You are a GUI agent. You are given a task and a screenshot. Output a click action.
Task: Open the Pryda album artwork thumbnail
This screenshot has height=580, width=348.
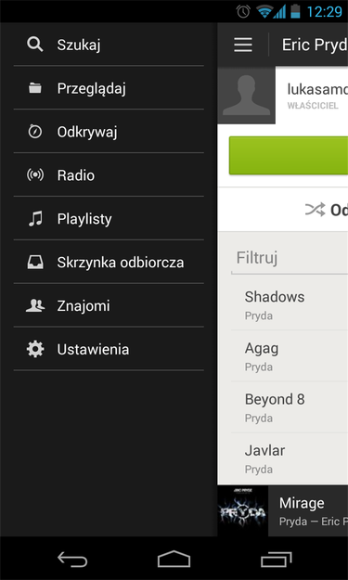242,510
